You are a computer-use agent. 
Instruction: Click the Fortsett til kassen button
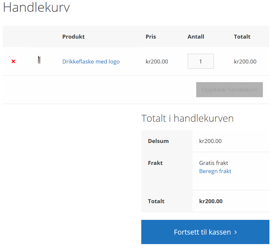[205, 232]
